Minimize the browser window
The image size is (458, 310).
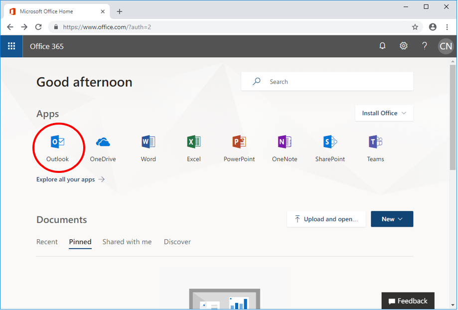click(406, 6)
